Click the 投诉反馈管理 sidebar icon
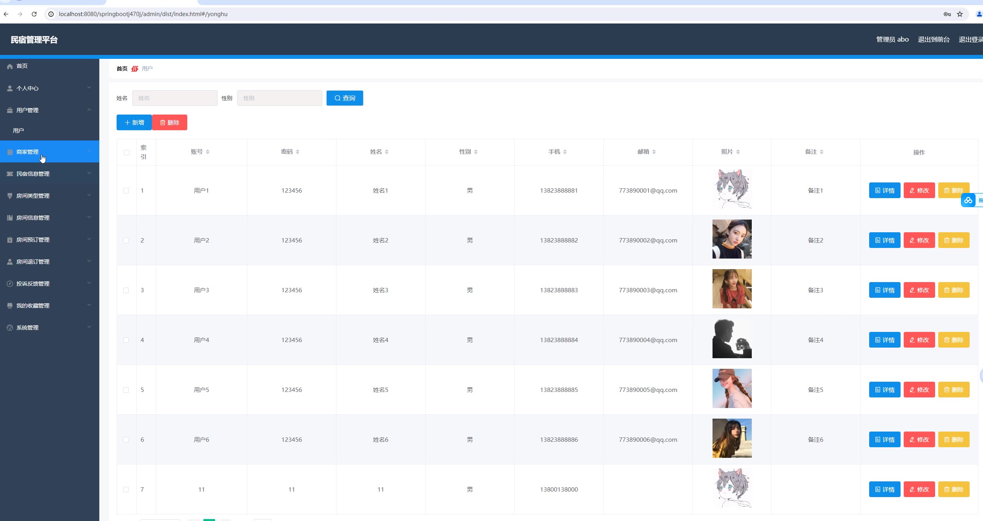Screen dimensions: 983x521 click(x=10, y=284)
